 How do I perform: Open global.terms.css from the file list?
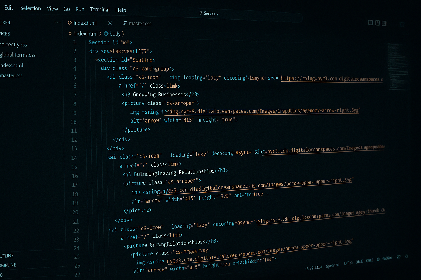pyautogui.click(x=18, y=55)
